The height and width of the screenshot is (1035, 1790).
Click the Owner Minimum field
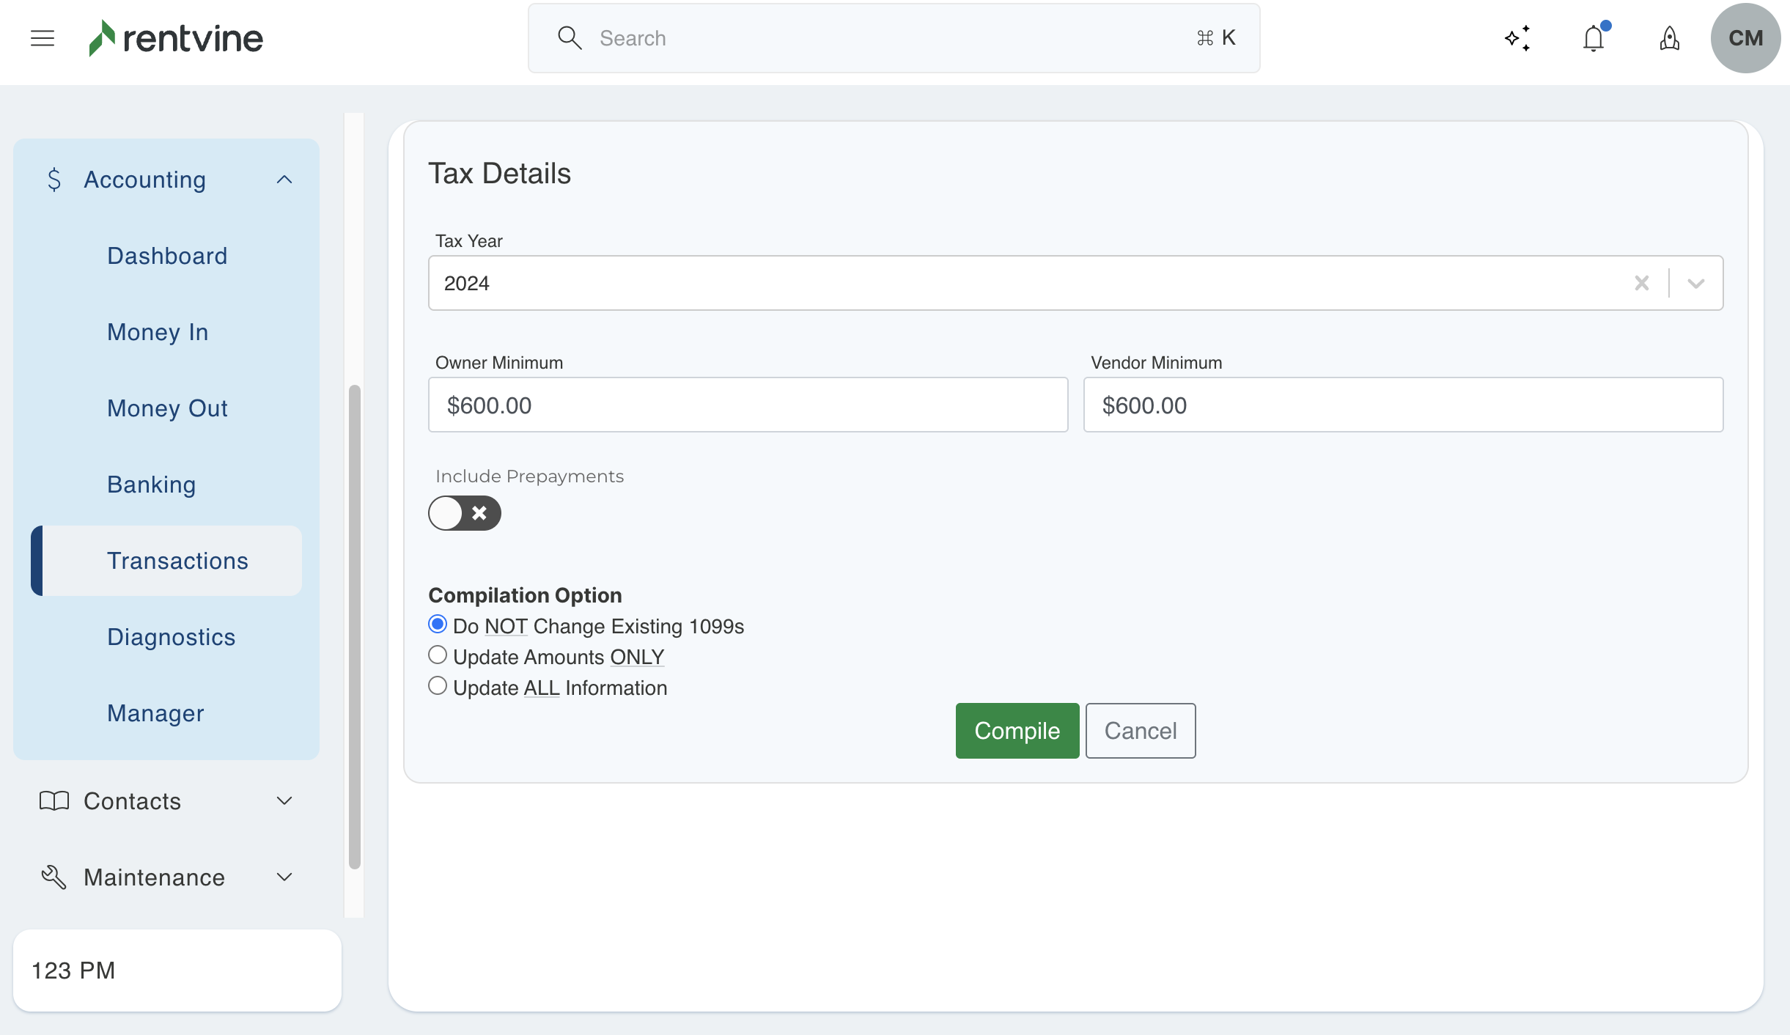(x=748, y=405)
